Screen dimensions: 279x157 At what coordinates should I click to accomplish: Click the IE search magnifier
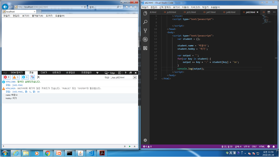pos(118,7)
